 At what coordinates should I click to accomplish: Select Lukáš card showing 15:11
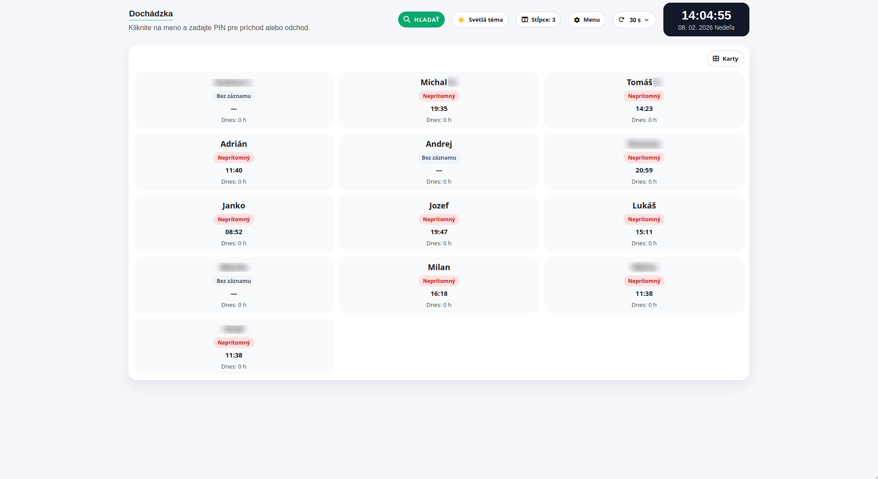coord(644,224)
